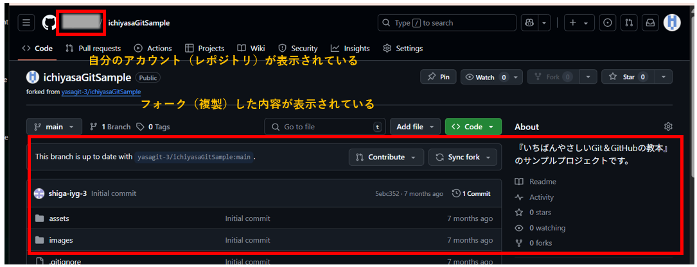Open Initial commit message in images row

pyautogui.click(x=247, y=240)
